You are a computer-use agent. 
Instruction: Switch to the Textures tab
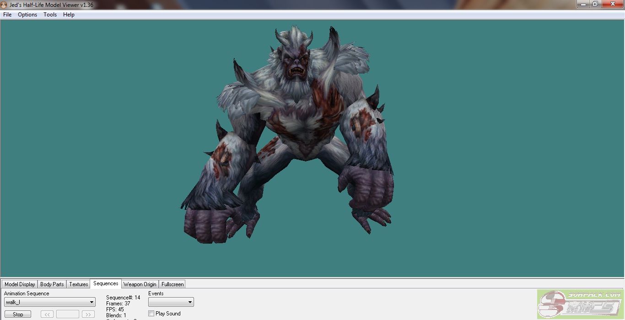78,284
